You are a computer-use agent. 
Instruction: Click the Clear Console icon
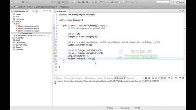pyautogui.click(x=153, y=78)
